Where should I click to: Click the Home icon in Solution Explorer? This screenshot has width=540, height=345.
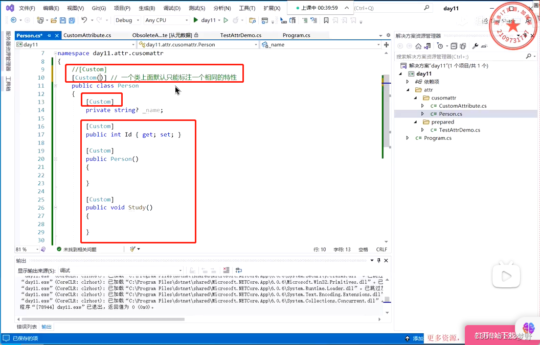tap(418, 46)
